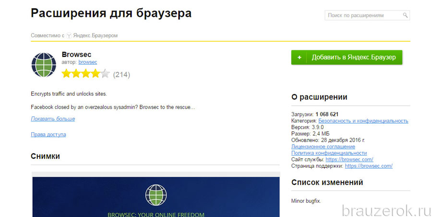Click the Совместимо с Яндекс.Браузером label
The height and width of the screenshot is (217, 432).
coord(74,35)
